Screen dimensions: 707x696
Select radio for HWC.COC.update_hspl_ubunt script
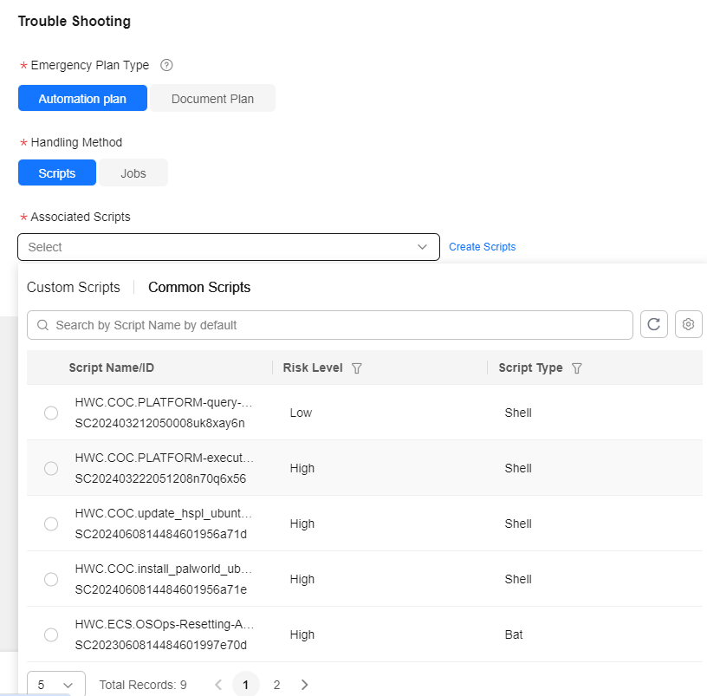click(x=51, y=524)
